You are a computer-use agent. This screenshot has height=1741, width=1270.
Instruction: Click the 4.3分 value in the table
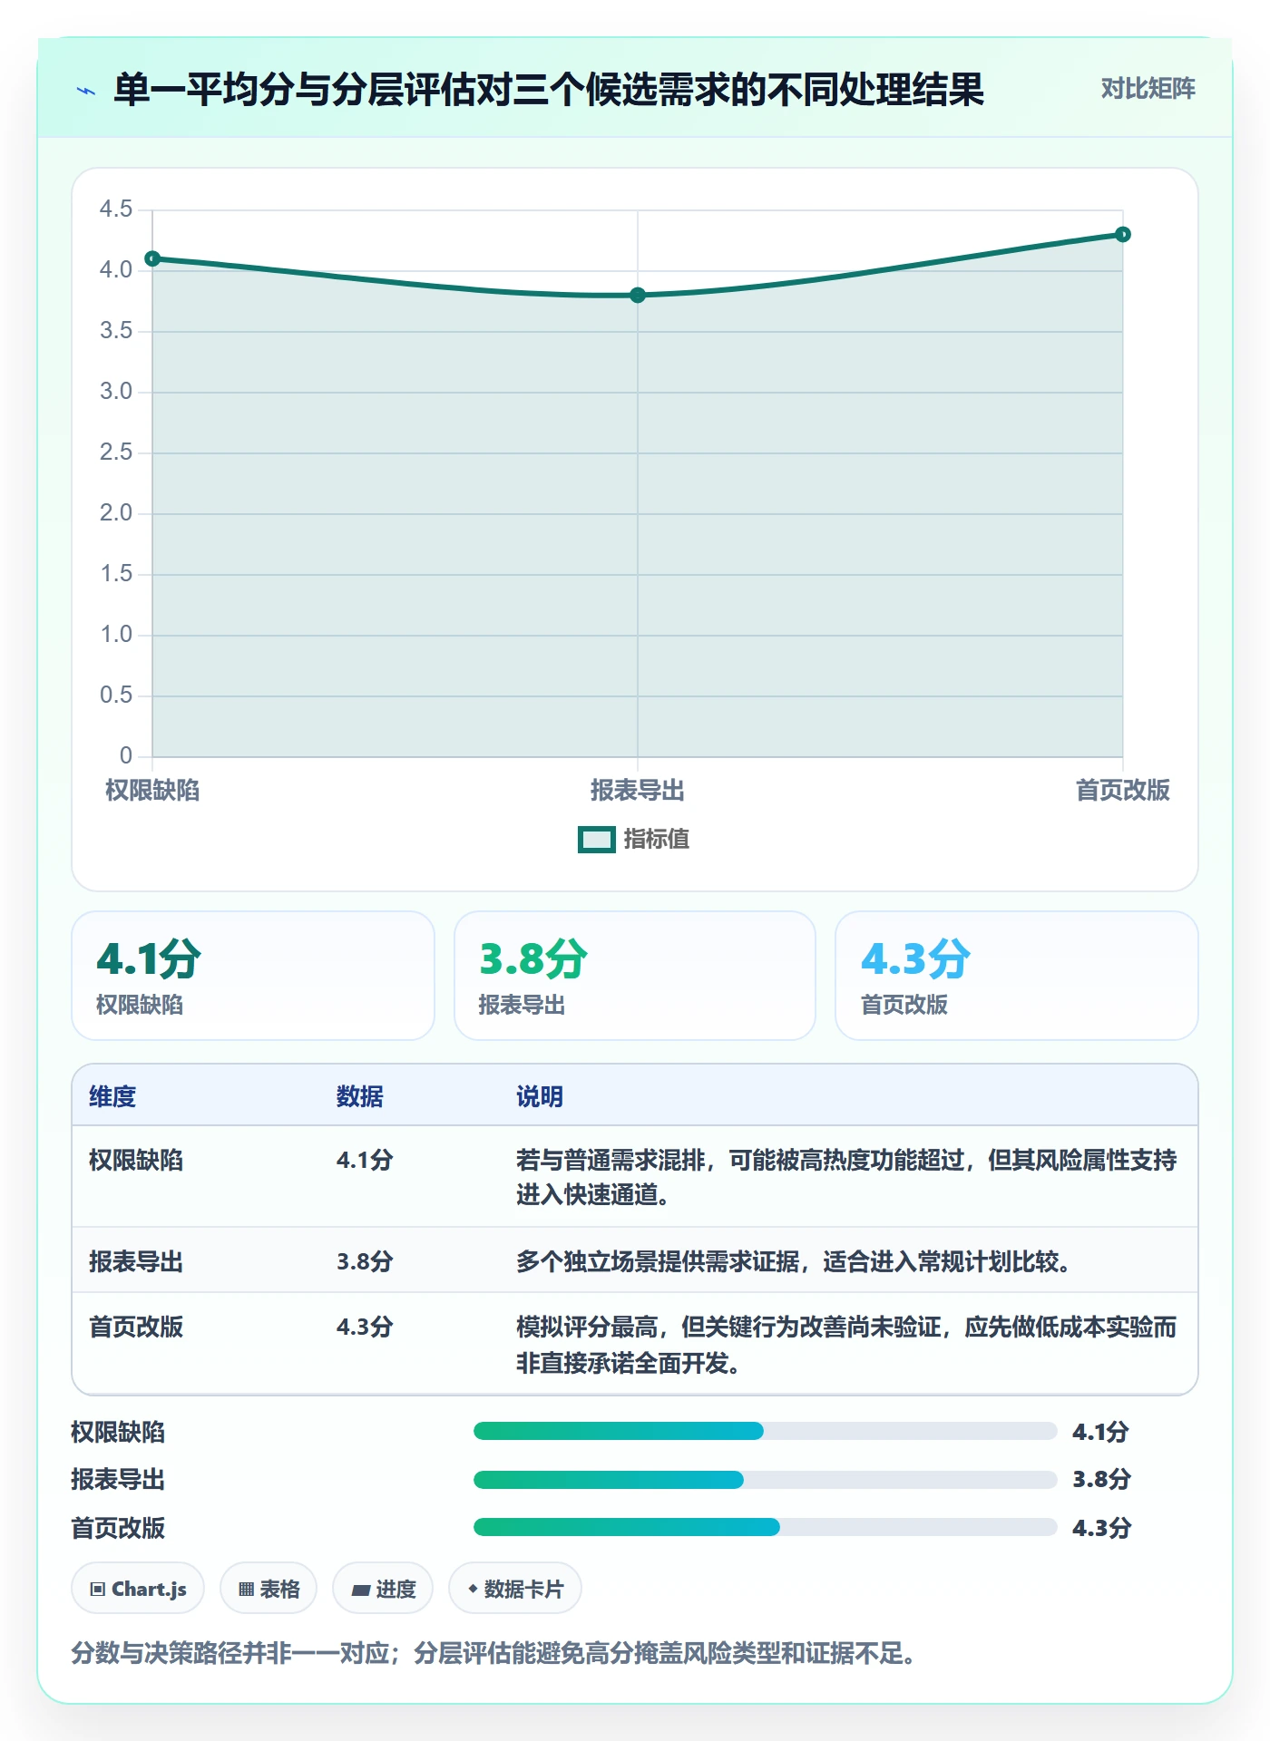point(365,1327)
